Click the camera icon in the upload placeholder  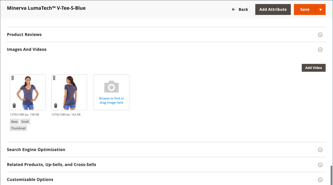(111, 87)
